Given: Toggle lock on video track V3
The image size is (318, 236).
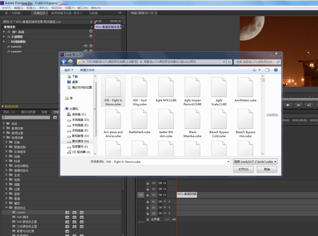Looking at the screenshot, I should [x=147, y=183].
